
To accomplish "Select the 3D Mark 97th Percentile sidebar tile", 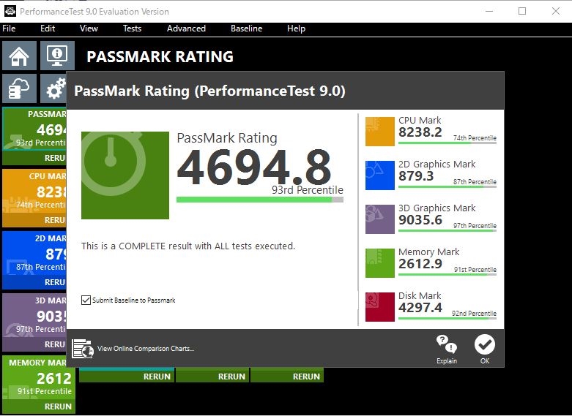I will click(34, 315).
